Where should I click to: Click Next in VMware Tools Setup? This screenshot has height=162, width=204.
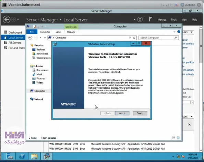(x=122, y=113)
